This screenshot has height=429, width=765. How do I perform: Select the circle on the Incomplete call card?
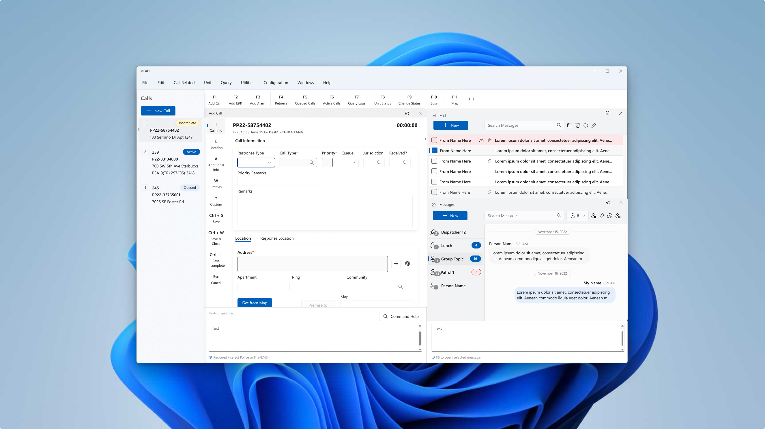(x=144, y=123)
